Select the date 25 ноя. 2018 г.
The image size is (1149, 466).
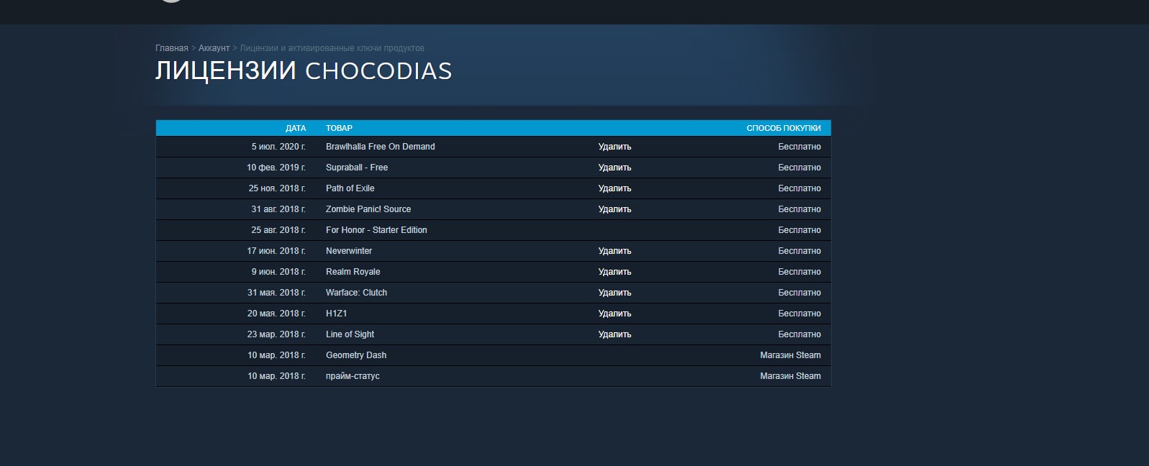click(277, 188)
